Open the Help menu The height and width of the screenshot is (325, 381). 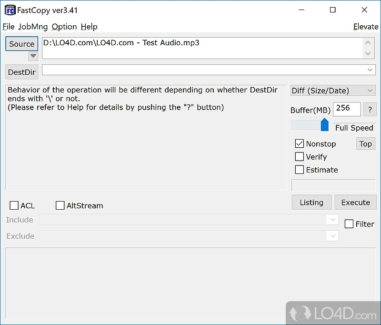(x=89, y=27)
